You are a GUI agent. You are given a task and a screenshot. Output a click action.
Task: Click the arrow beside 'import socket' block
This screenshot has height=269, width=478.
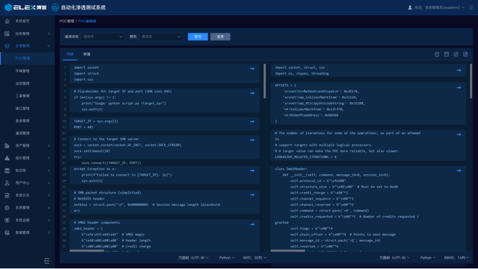(x=252, y=69)
